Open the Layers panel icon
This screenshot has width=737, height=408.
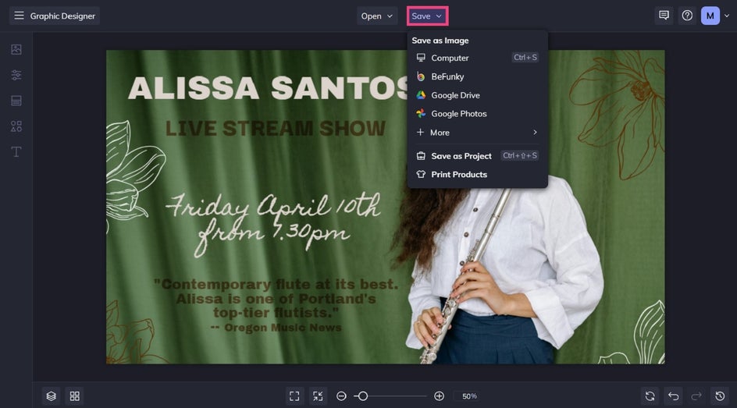[52, 396]
